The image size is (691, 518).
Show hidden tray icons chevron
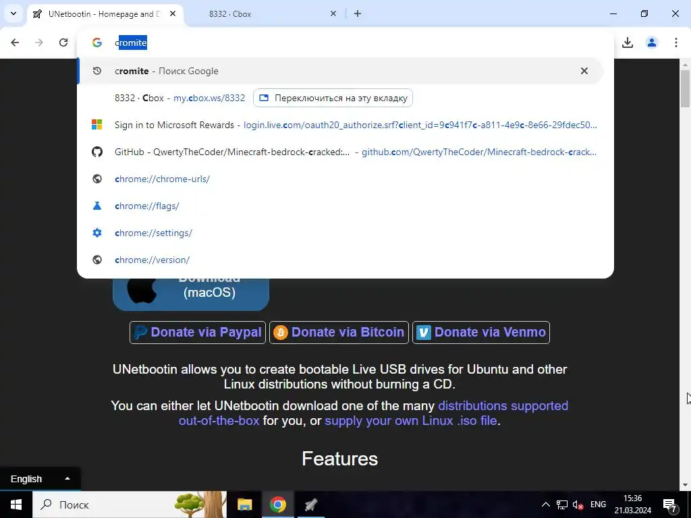point(545,505)
